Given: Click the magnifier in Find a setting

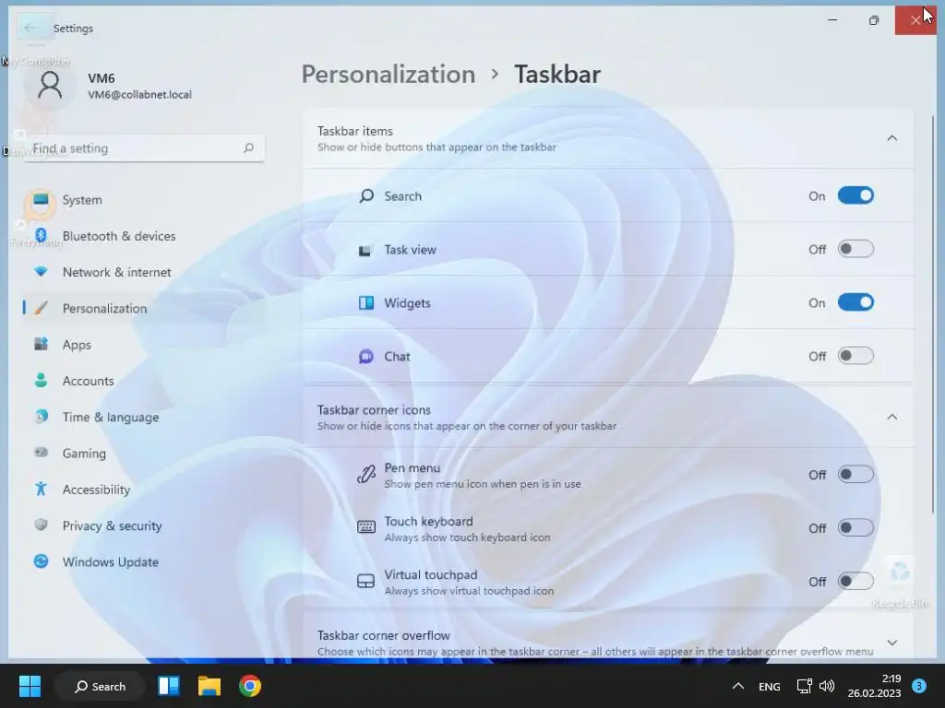Looking at the screenshot, I should pos(248,148).
